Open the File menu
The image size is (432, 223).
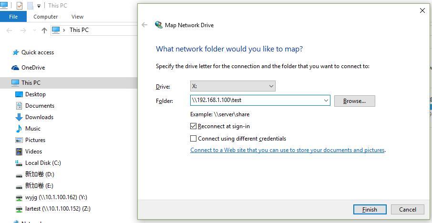point(13,17)
